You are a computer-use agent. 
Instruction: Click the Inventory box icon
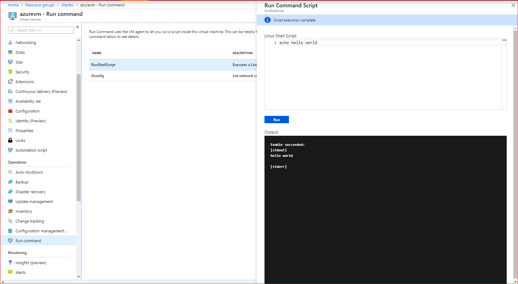[x=10, y=211]
